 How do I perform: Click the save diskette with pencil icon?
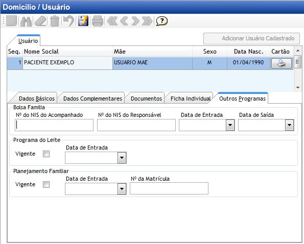[x=83, y=21]
